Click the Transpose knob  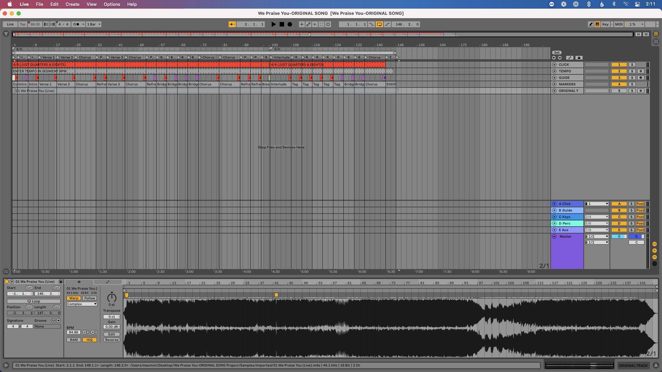(112, 297)
